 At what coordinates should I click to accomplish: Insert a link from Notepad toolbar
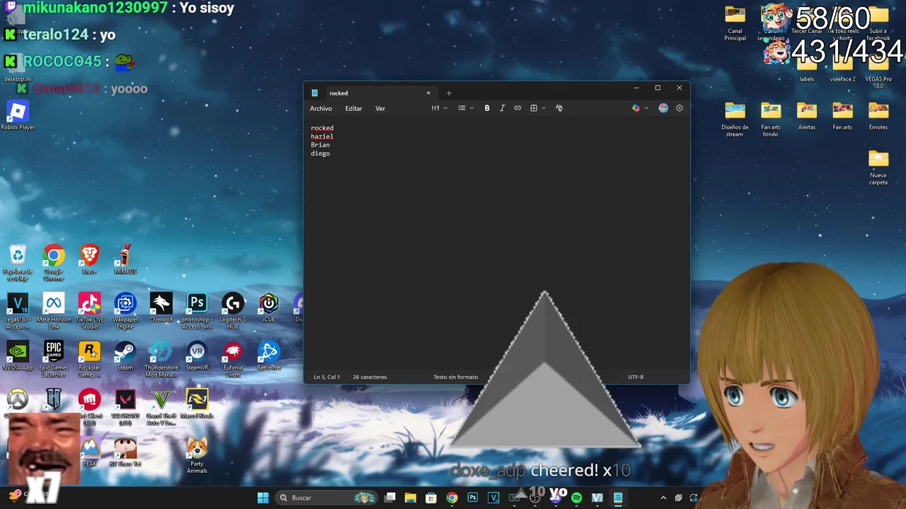[517, 108]
